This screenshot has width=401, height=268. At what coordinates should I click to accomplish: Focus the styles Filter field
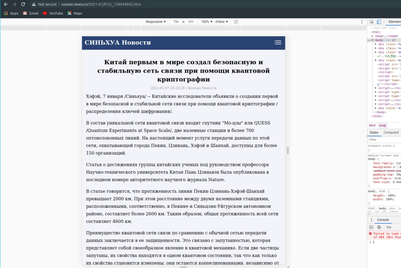point(384,140)
